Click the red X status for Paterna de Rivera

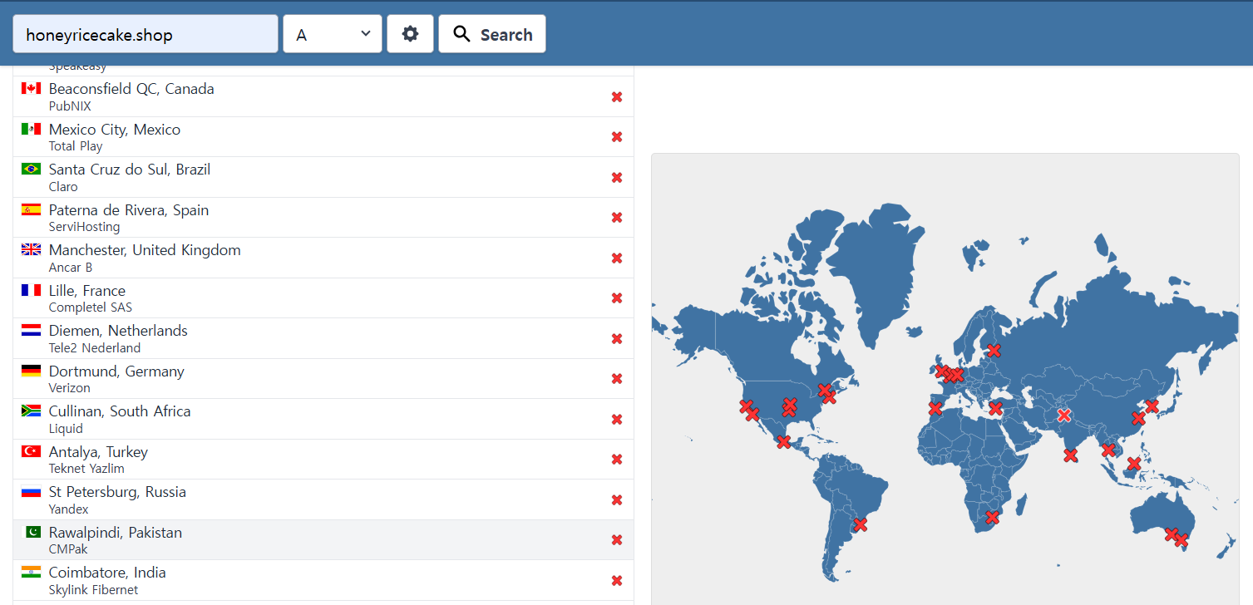coord(617,218)
